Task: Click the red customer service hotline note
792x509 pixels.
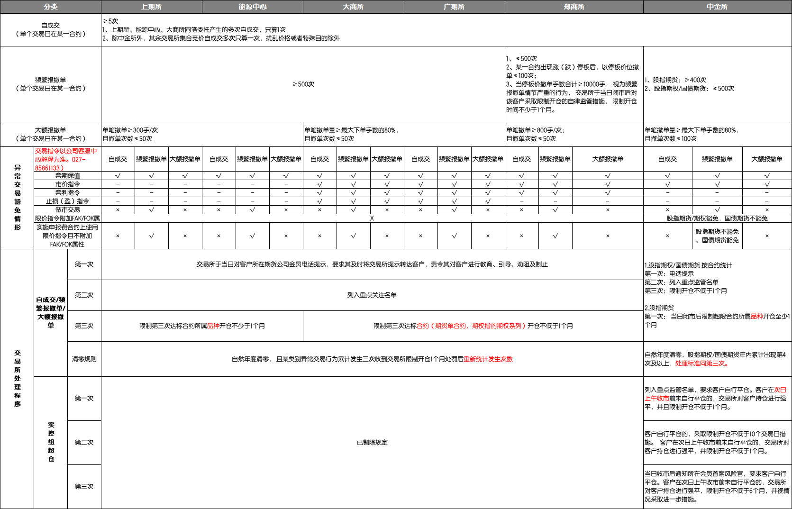Action: click(67, 159)
